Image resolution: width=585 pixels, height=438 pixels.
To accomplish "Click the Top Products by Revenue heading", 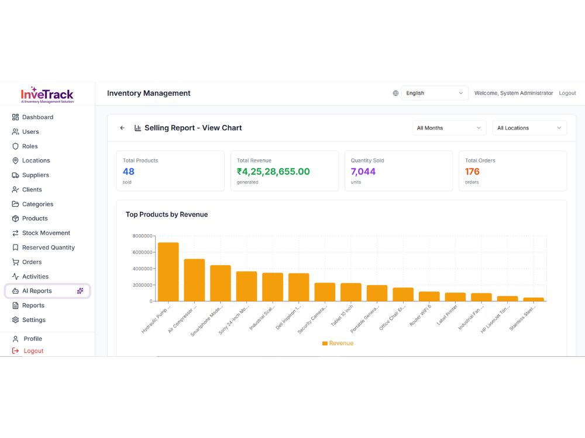I will coord(167,214).
